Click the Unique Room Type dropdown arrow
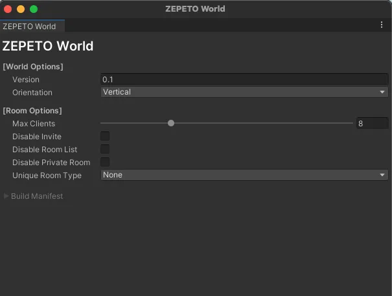This screenshot has height=296, width=392. coord(382,175)
